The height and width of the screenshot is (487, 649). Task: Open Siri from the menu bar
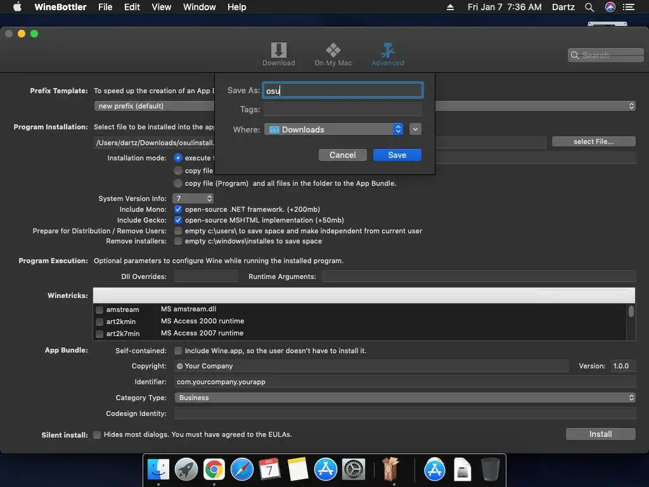point(610,7)
